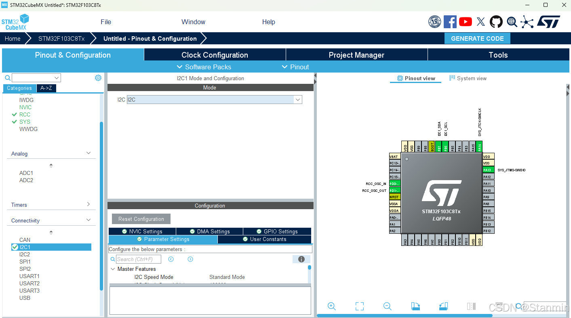Open the GPIO Settings tab
Screen dimensions: 571x318
(277, 231)
